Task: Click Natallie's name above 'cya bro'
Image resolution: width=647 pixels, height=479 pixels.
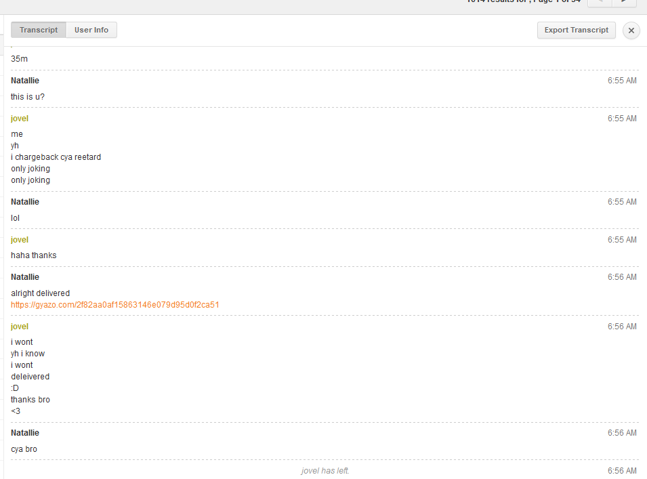Action: coord(25,433)
